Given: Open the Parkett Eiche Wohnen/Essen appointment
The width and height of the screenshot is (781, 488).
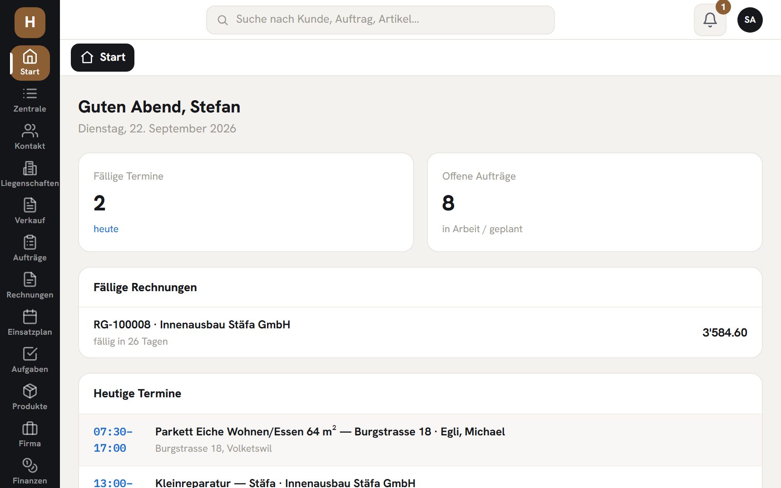Looking at the screenshot, I should click(x=420, y=440).
